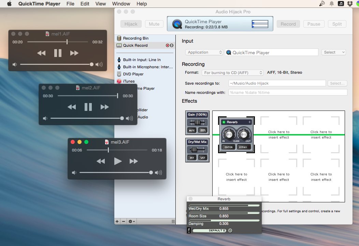This screenshot has height=246, width=359.
Task: Click max-volume speaker icon in mel1.AIF
Action: 99,64
